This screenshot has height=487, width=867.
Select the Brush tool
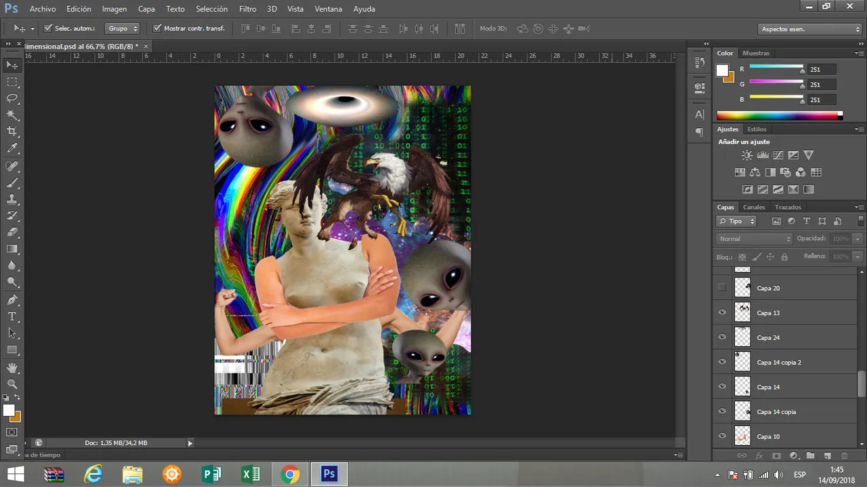pyautogui.click(x=12, y=183)
